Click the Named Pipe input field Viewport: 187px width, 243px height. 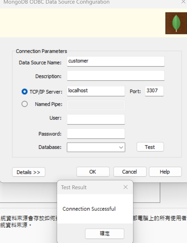[x=96, y=105]
